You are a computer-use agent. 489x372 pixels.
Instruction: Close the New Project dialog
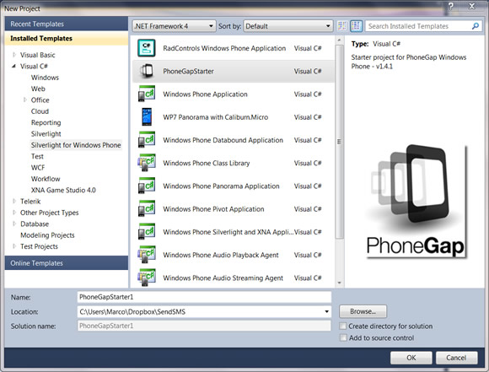(472, 6)
